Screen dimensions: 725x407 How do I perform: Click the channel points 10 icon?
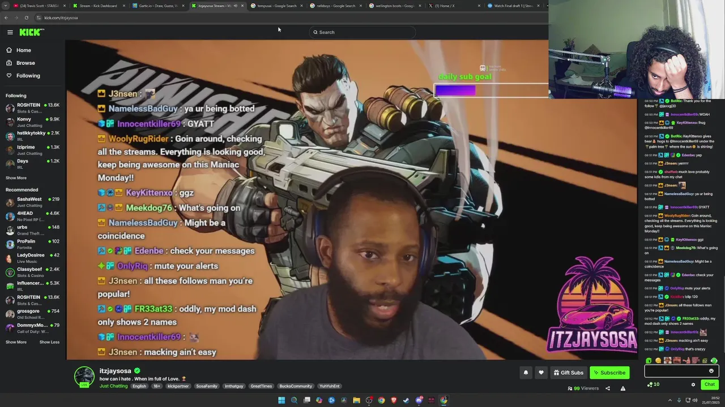pos(653,384)
